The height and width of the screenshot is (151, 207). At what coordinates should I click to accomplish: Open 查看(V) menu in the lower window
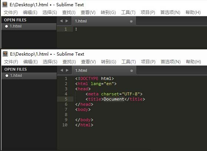point(89,62)
